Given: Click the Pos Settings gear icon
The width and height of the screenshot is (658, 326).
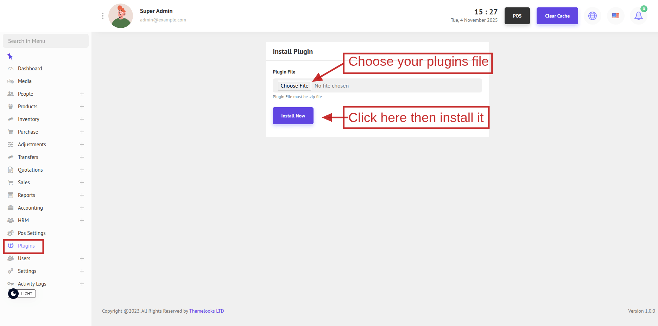Looking at the screenshot, I should (11, 233).
